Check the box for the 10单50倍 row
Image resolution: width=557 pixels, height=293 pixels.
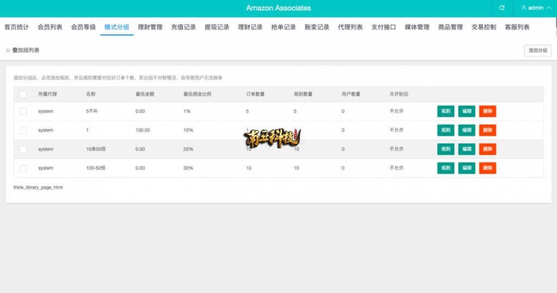23,149
